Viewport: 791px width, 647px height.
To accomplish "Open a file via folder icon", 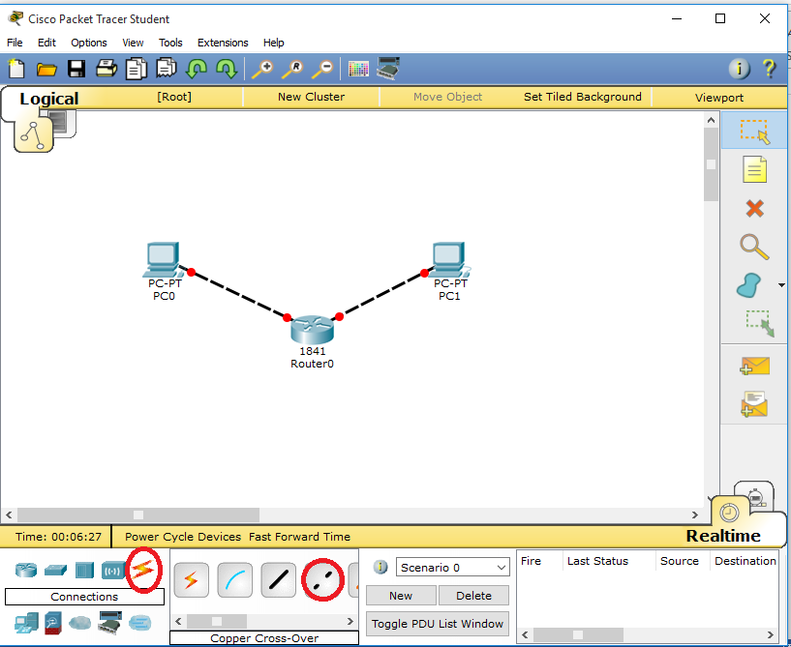I will [46, 69].
